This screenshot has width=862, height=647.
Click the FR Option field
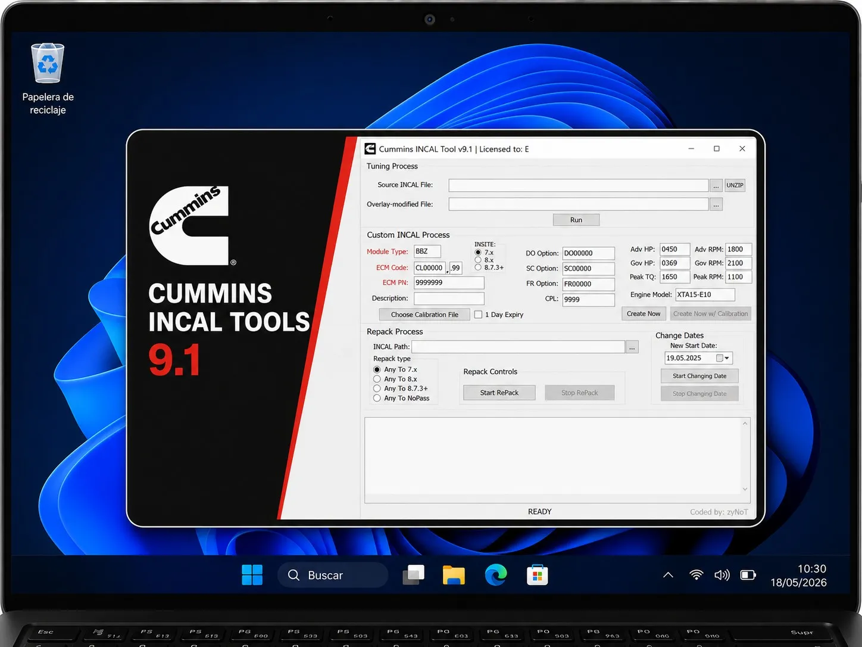pos(588,284)
